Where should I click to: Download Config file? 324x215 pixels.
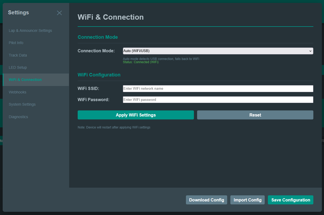pyautogui.click(x=206, y=200)
